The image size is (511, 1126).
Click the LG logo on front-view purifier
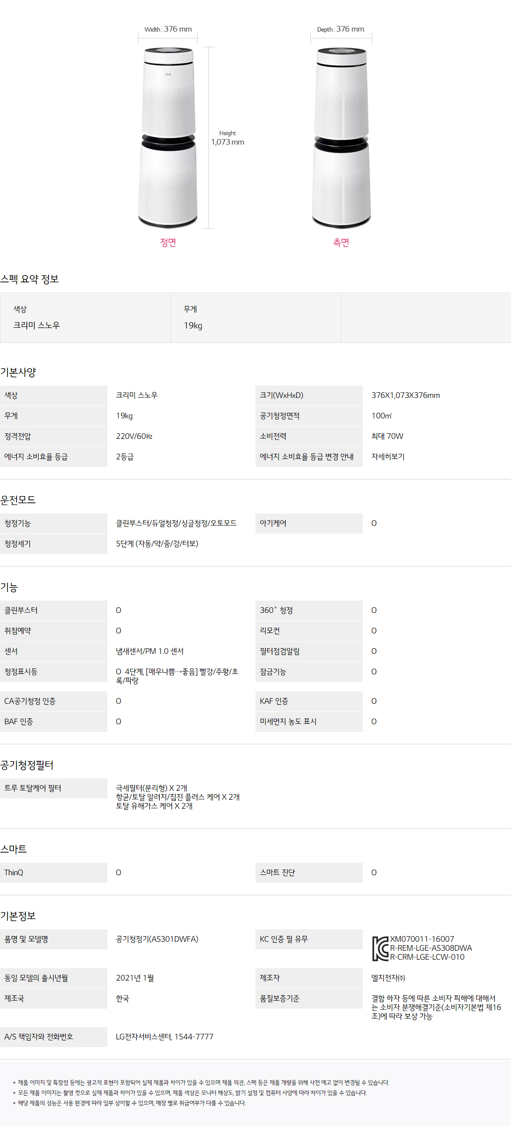click(x=168, y=74)
